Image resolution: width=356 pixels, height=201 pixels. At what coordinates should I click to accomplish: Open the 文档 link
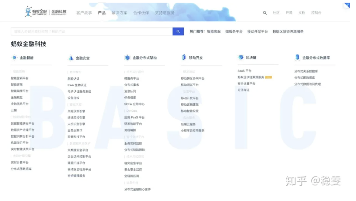(x=302, y=13)
